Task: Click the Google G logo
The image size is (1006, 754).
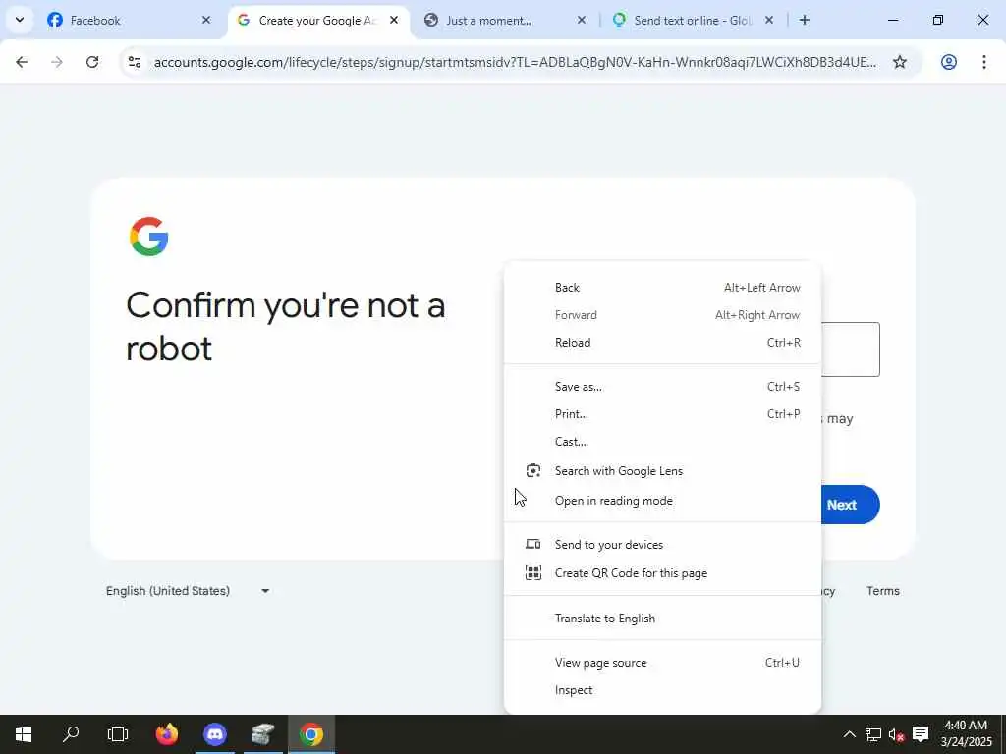Action: pyautogui.click(x=149, y=237)
